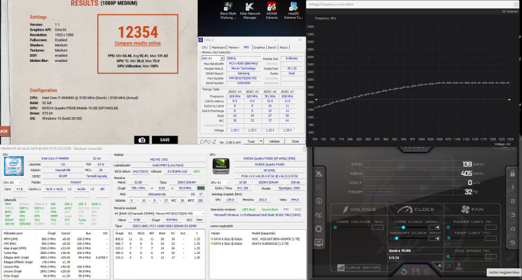This screenshot has height=280, width=522.
Task: Click the profile lock icon in Afterburner
Action: (512, 173)
